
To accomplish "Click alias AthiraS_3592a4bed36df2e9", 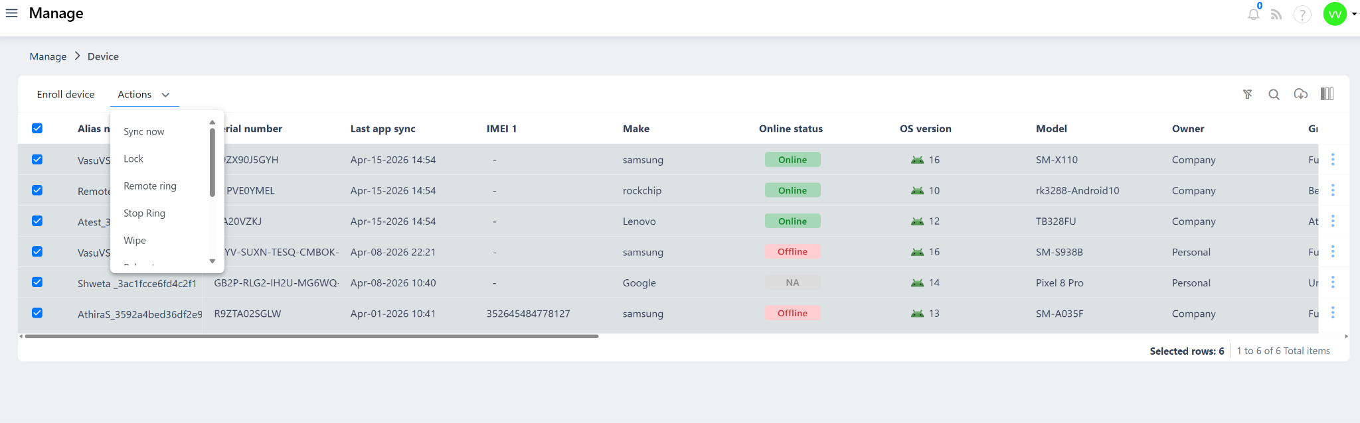I will click(x=140, y=314).
